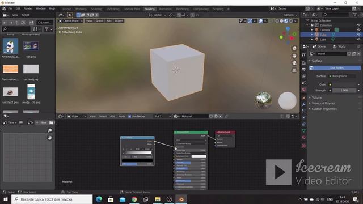
Task: Go to parent directory in file browser
Action: point(17,23)
